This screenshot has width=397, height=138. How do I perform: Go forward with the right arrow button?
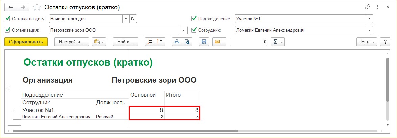tap(23, 7)
